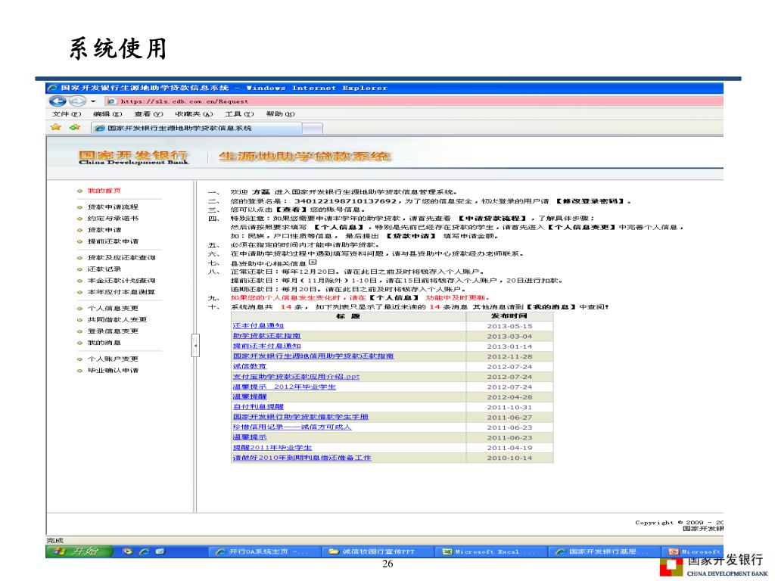Open 贷款申请流程 in sidebar

[x=113, y=207]
